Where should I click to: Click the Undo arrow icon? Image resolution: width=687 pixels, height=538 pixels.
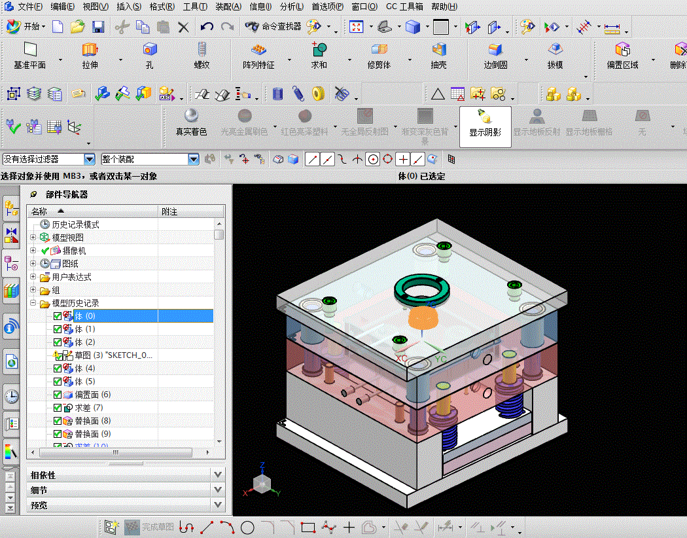pos(207,27)
